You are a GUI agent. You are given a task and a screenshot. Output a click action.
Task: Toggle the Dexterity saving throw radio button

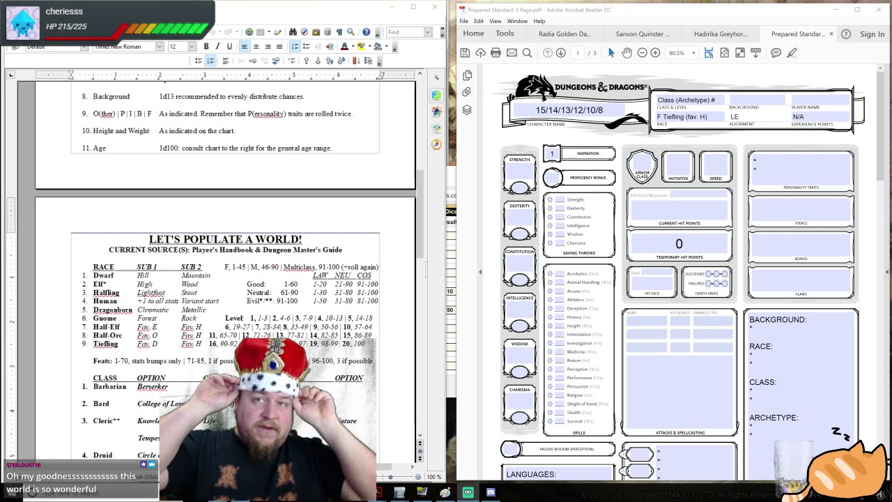coord(550,208)
